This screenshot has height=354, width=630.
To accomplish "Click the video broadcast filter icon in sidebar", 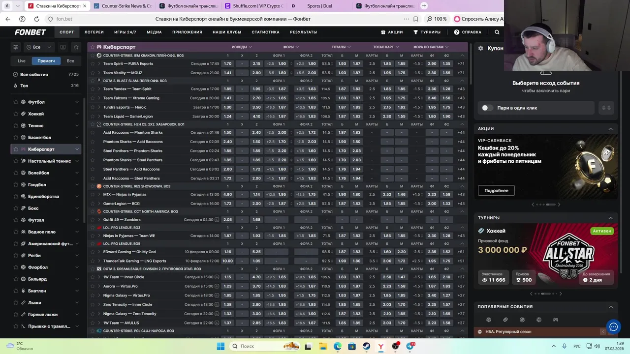I will (x=63, y=47).
